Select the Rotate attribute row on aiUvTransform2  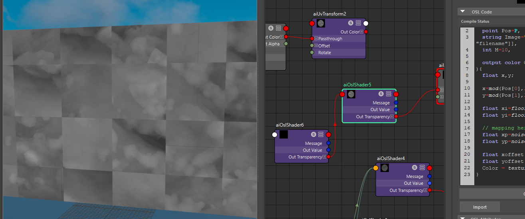(339, 53)
